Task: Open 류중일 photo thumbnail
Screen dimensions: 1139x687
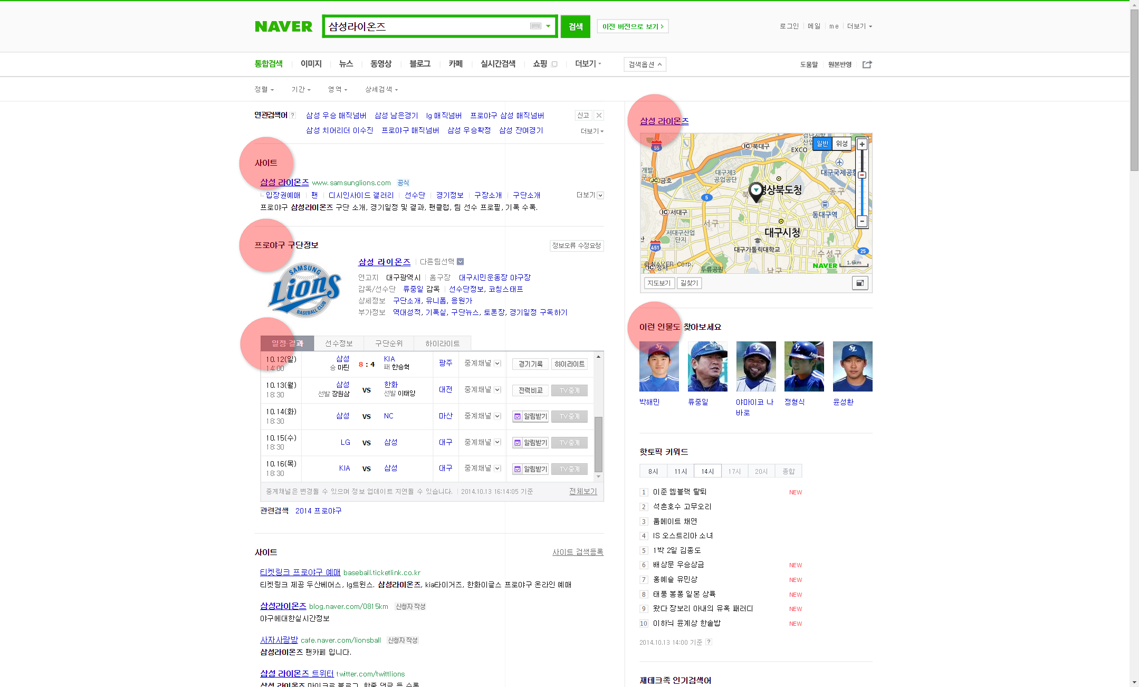Action: click(707, 366)
